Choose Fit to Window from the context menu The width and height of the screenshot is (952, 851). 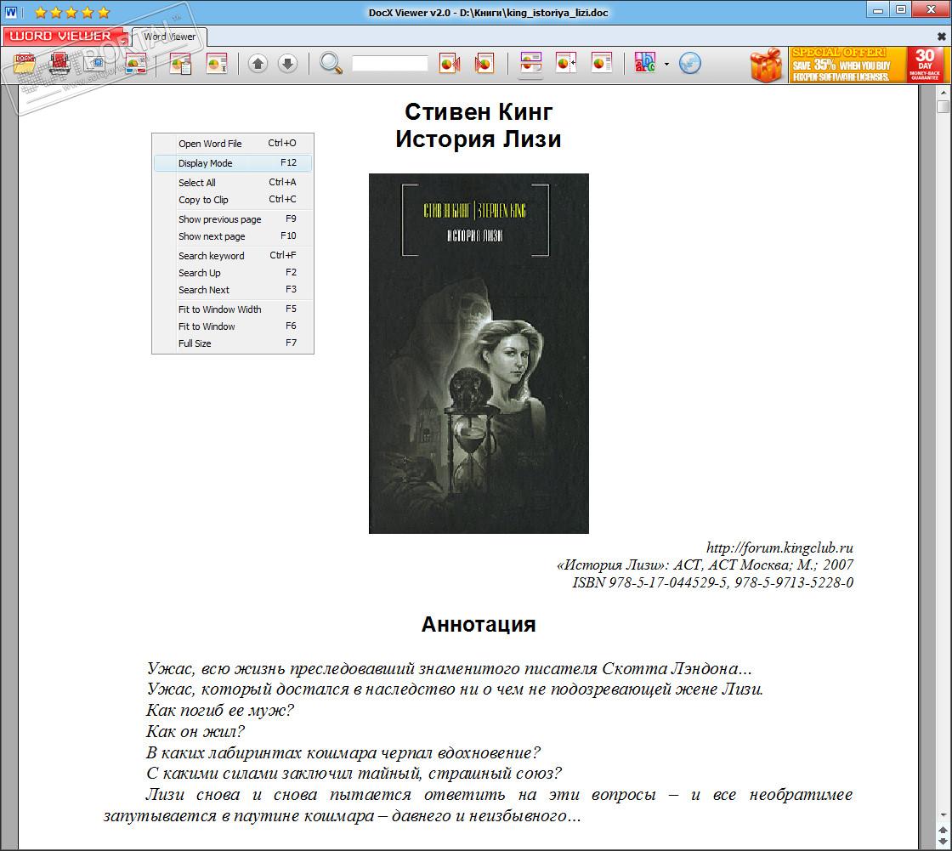coord(233,326)
